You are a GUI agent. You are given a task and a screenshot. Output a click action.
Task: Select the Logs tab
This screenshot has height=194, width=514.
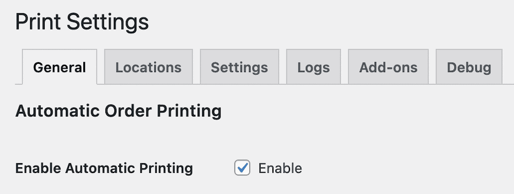click(314, 67)
